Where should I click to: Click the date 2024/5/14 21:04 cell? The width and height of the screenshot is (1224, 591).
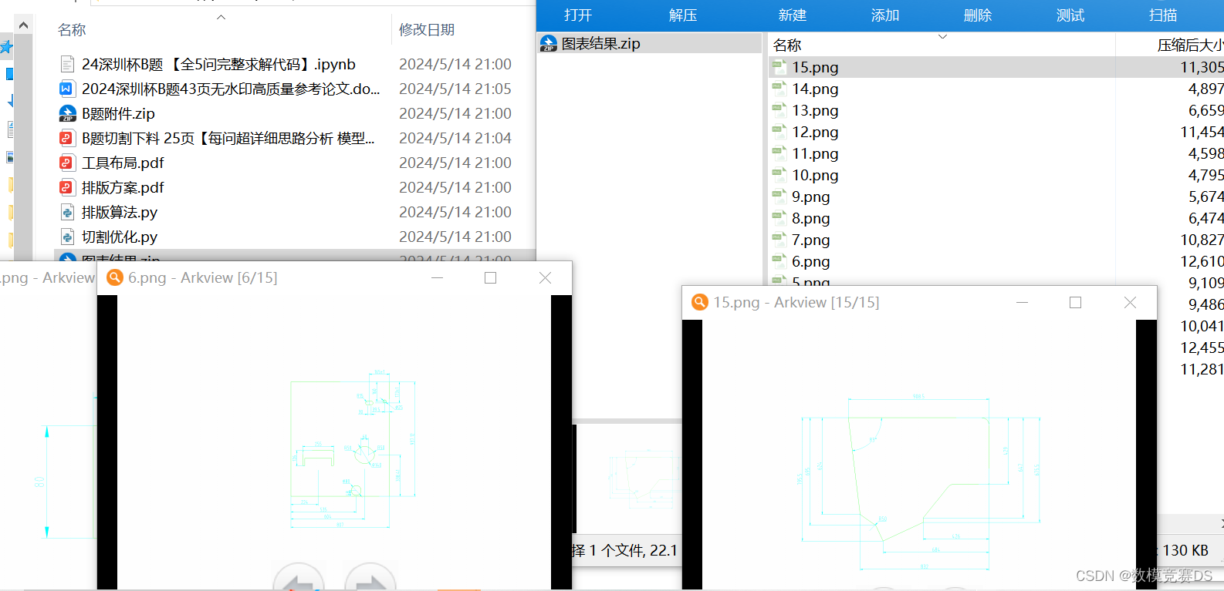(455, 138)
